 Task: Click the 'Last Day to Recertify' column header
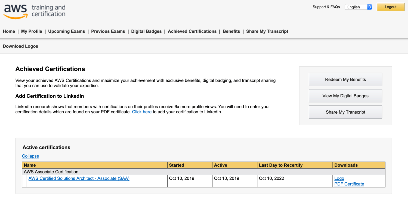coord(295,165)
